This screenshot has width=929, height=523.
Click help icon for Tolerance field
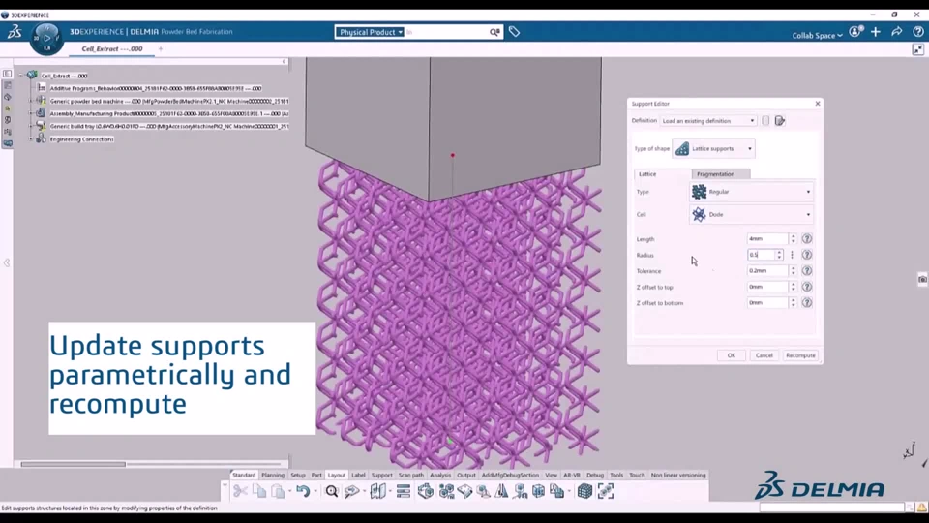[807, 271]
